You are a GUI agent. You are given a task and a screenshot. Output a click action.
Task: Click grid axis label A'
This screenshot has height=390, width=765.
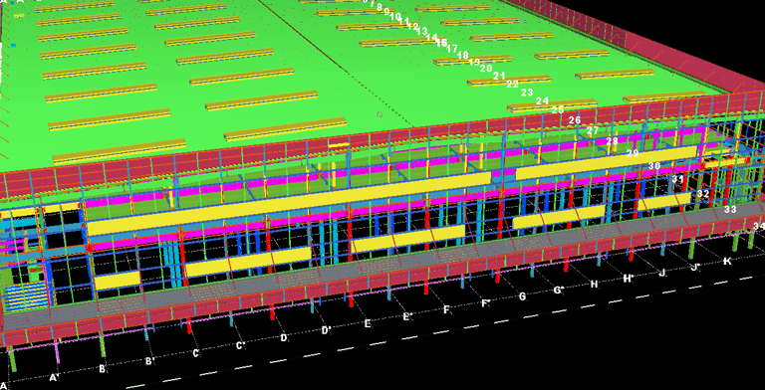pyautogui.click(x=55, y=377)
